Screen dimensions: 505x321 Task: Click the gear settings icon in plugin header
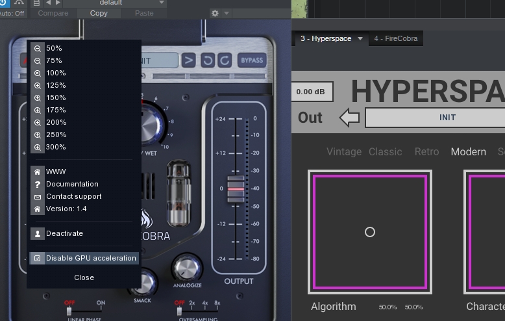coord(216,13)
